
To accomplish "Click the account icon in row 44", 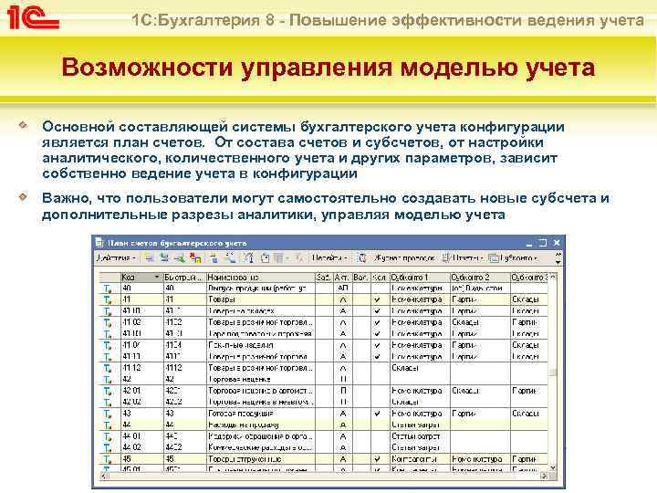I will [x=108, y=425].
